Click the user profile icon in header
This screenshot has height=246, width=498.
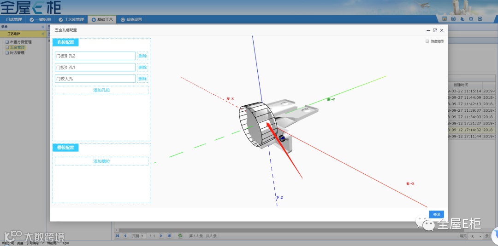462,19
